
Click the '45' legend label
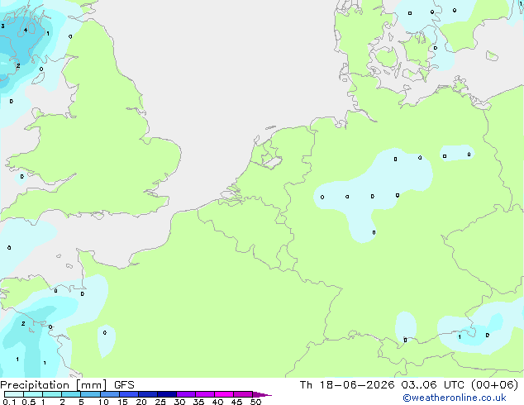(236, 402)
